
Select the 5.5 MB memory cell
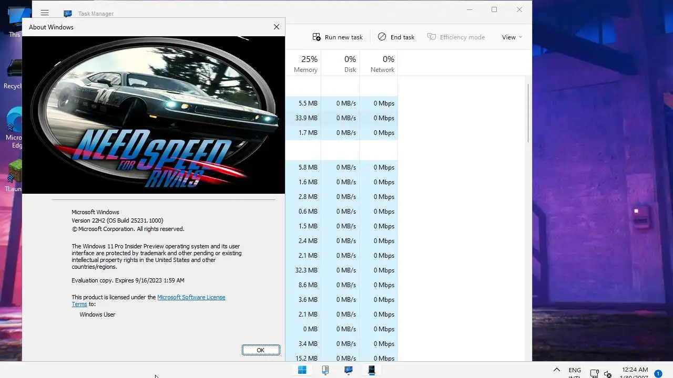303,103
